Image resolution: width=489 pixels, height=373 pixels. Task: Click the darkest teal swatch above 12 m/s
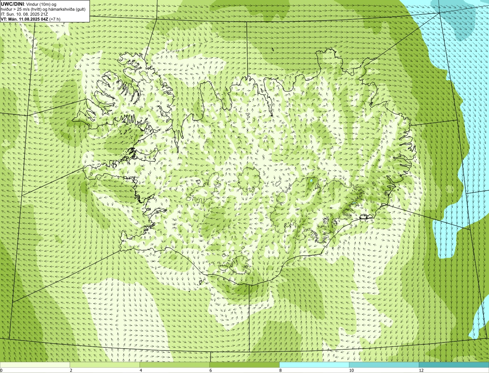(454, 365)
